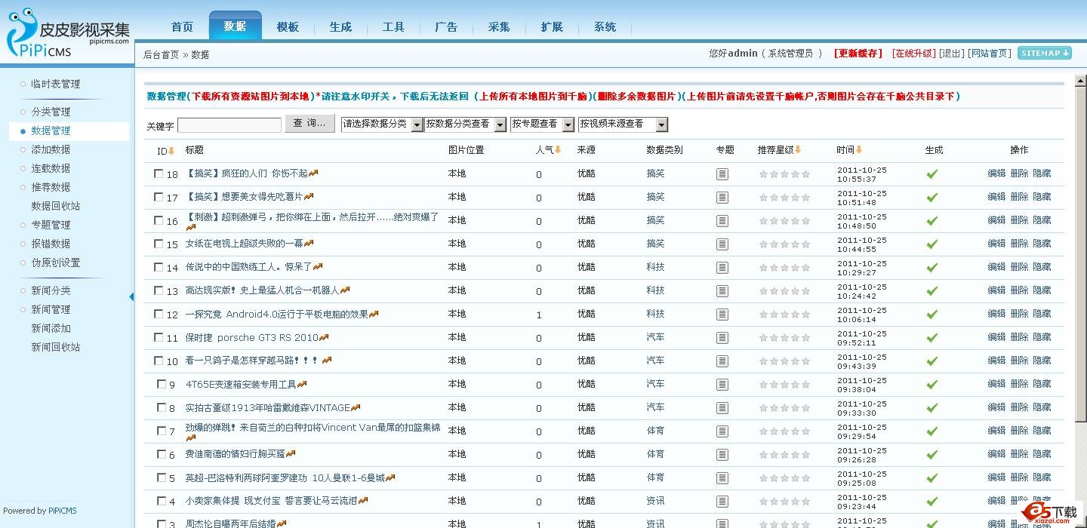Click the ID column sort arrow
The image size is (1087, 528).
[x=171, y=151]
